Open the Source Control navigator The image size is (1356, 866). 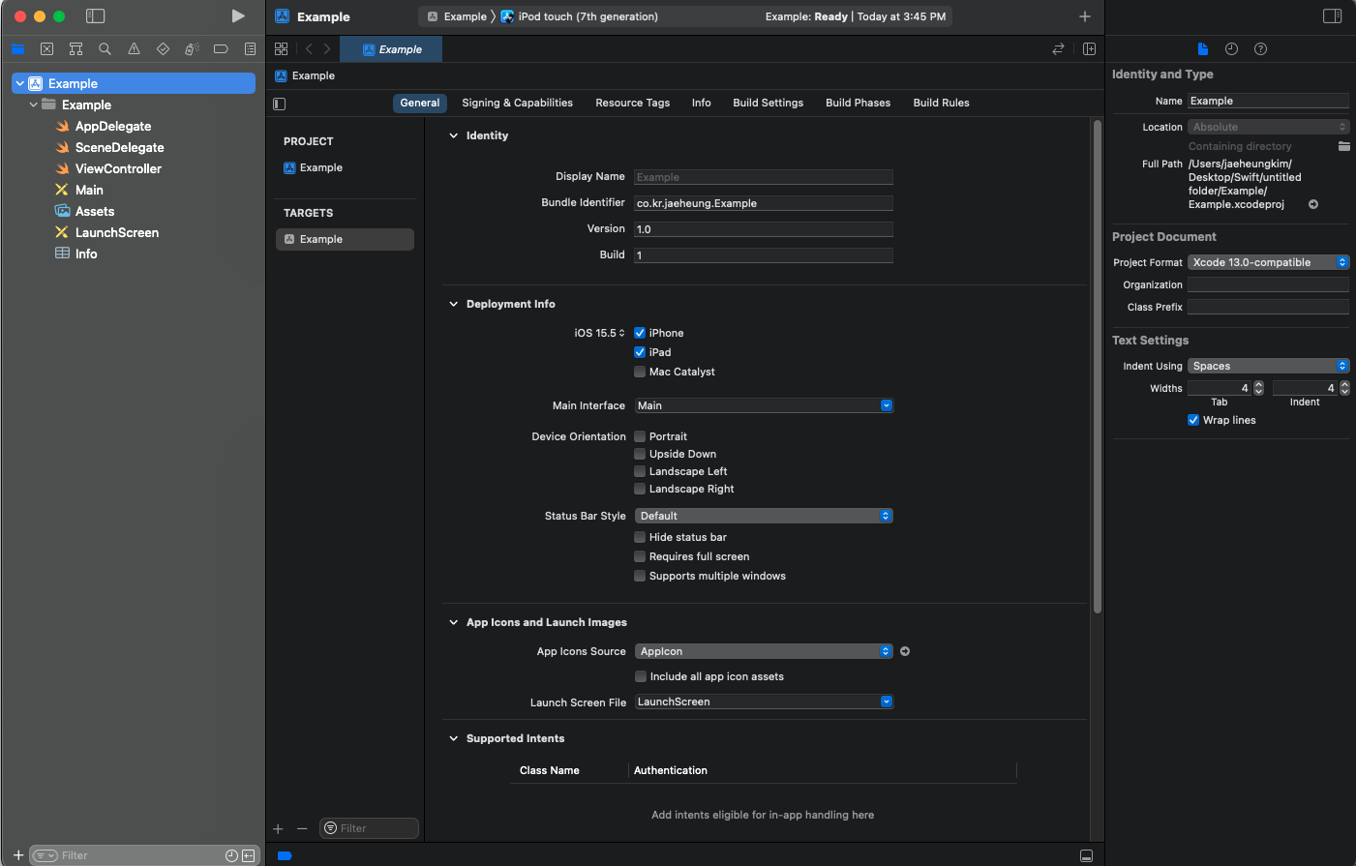click(x=46, y=48)
